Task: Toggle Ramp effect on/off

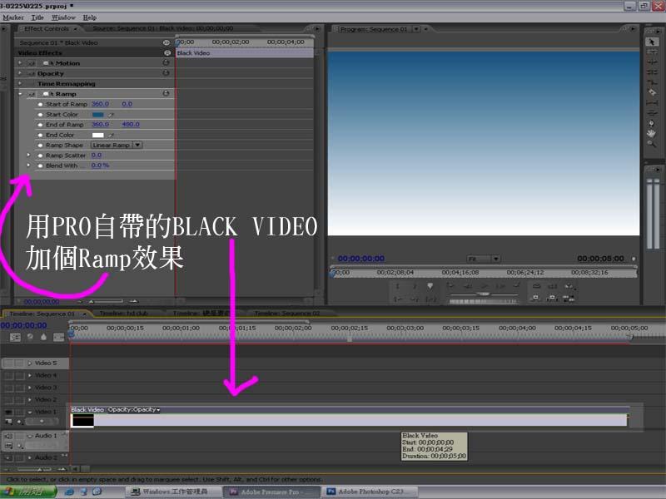Action: [x=32, y=94]
